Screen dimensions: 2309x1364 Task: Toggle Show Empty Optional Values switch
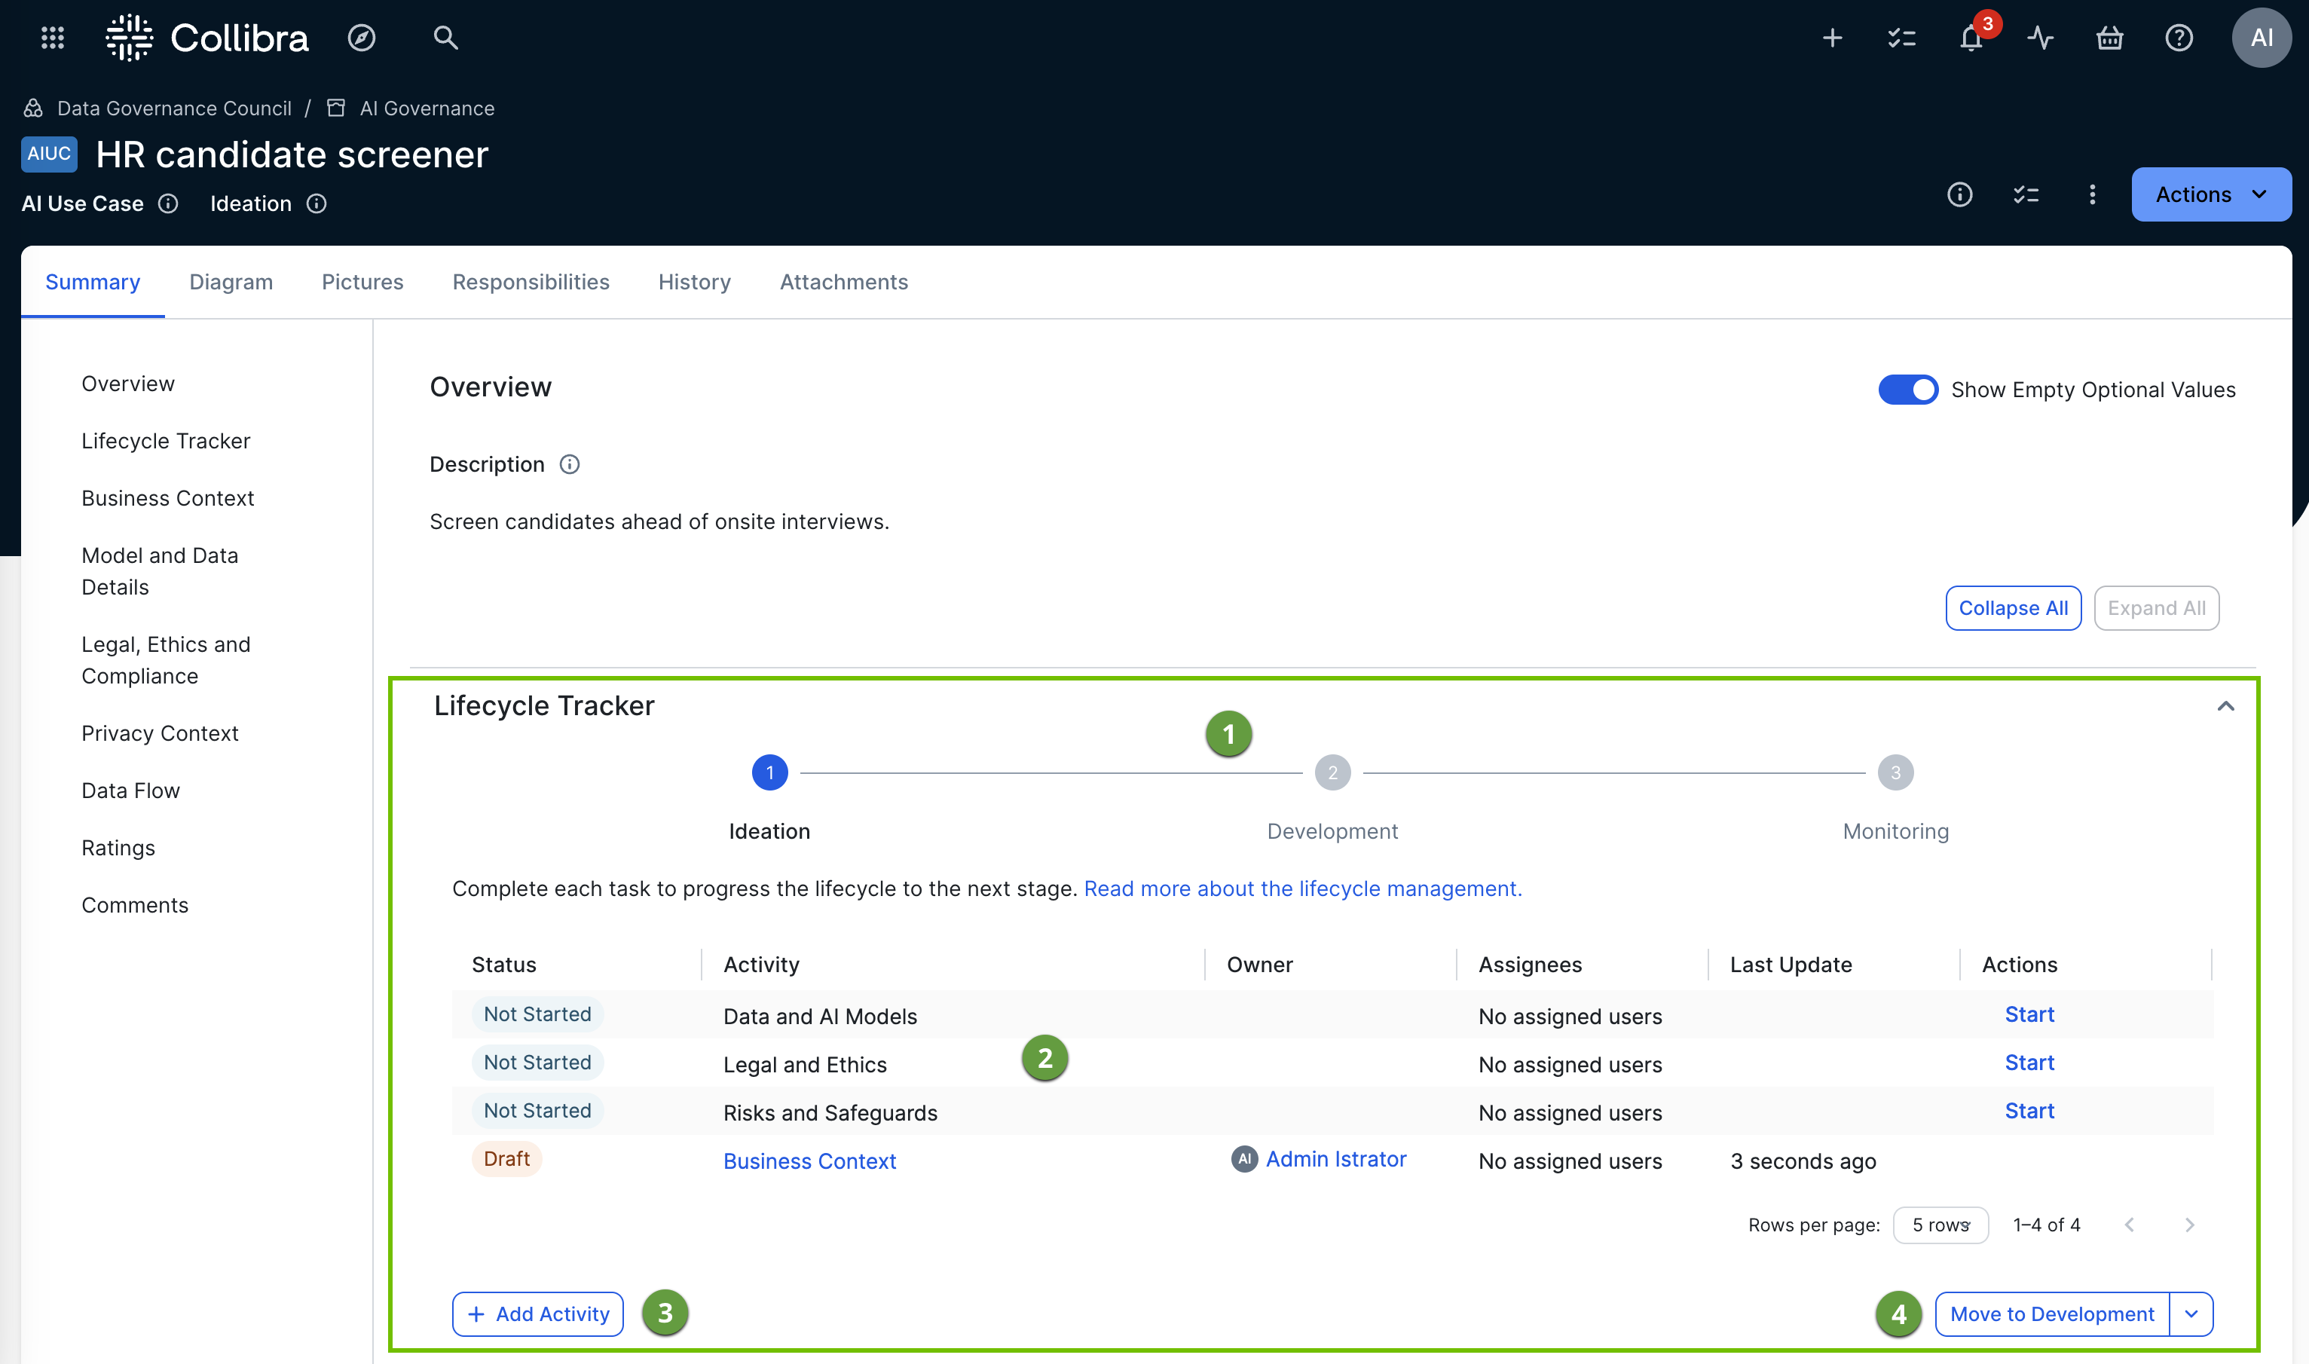coord(1907,390)
